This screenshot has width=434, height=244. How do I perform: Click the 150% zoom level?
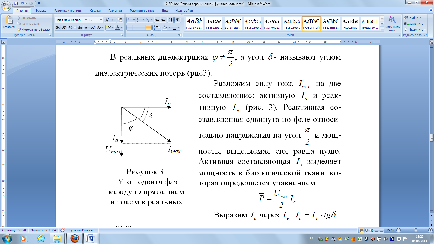pos(390,230)
